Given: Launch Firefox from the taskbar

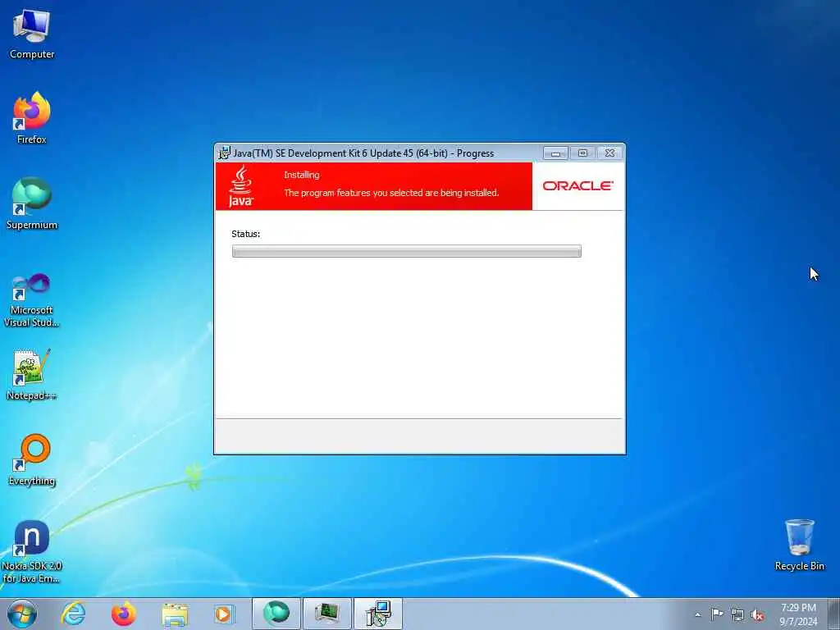Looking at the screenshot, I should (x=124, y=614).
